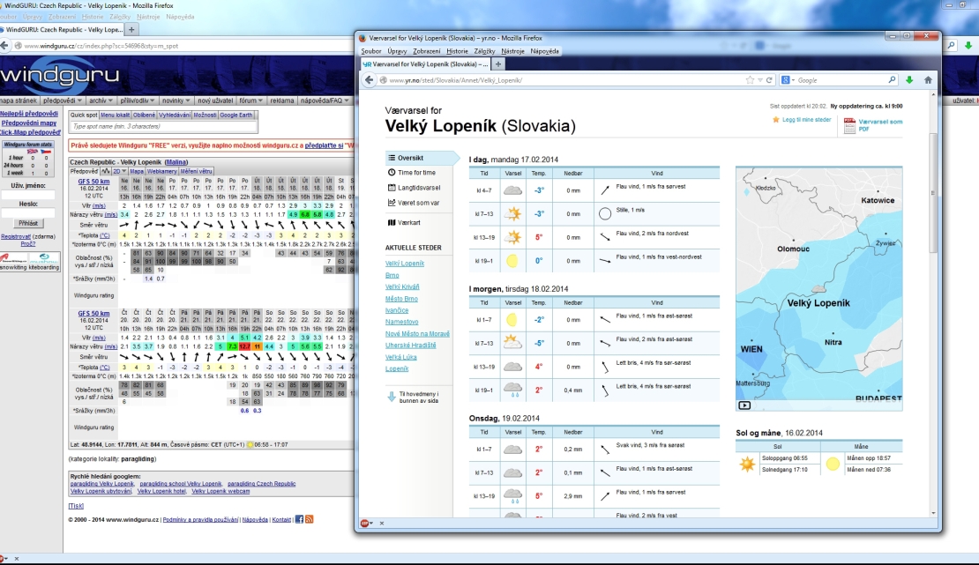
Task: Click the search magnifier in the WindGURU window toolbar
Action: (x=951, y=46)
